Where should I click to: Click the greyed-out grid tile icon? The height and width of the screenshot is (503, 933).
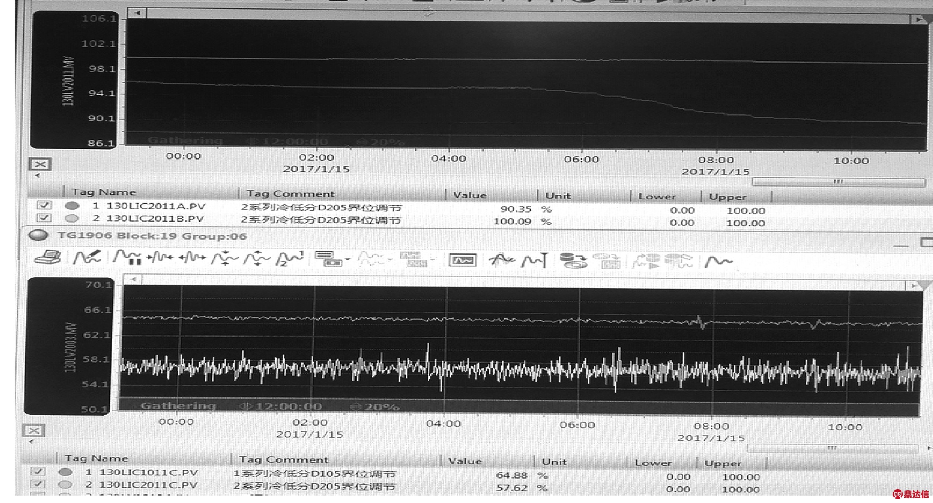tap(414, 259)
